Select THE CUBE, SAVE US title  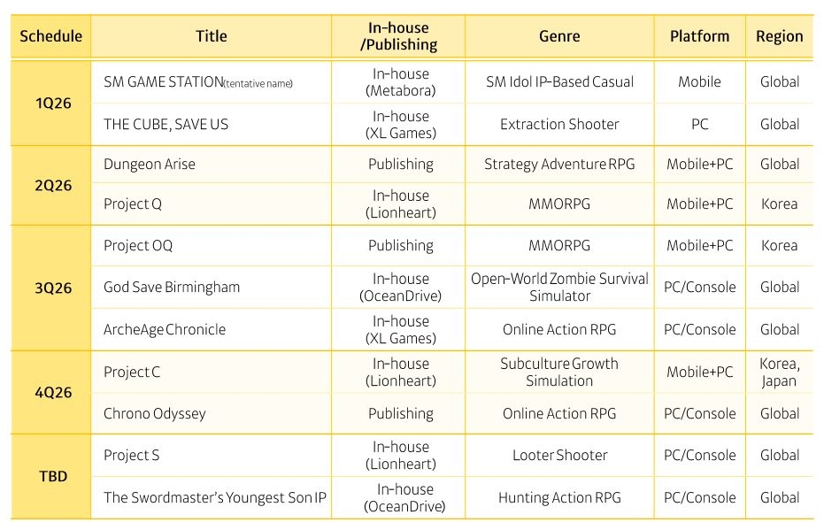pos(166,125)
